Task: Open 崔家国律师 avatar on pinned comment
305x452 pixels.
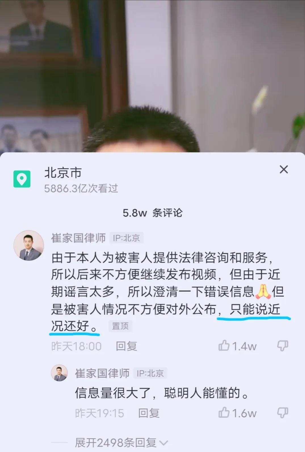Action: click(x=29, y=245)
